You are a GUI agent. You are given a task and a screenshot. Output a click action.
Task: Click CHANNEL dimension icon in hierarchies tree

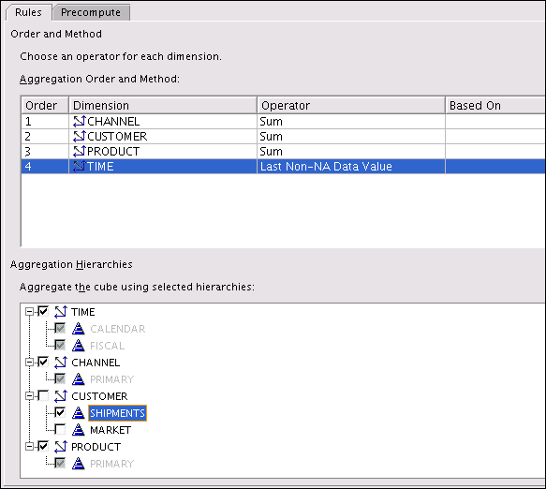pyautogui.click(x=61, y=363)
